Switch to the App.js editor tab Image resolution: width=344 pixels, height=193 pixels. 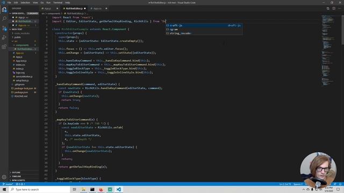(50, 9)
